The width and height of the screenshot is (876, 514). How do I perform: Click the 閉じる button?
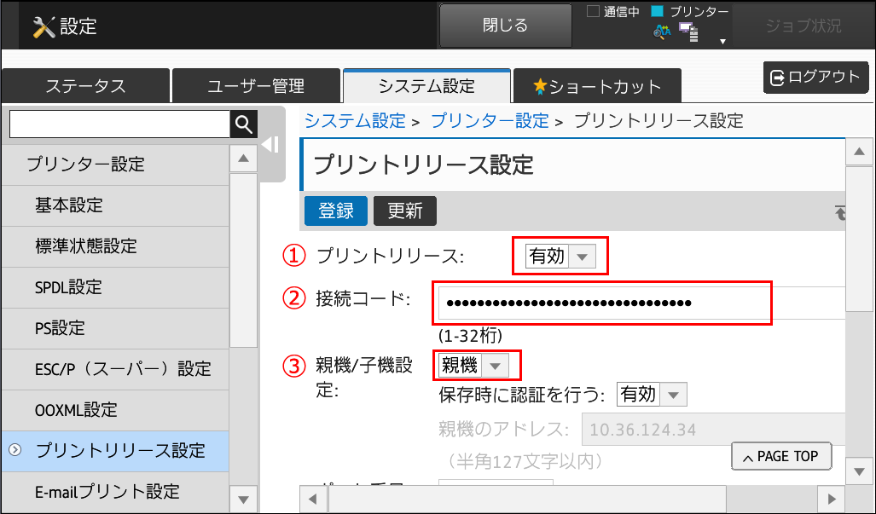click(x=505, y=25)
